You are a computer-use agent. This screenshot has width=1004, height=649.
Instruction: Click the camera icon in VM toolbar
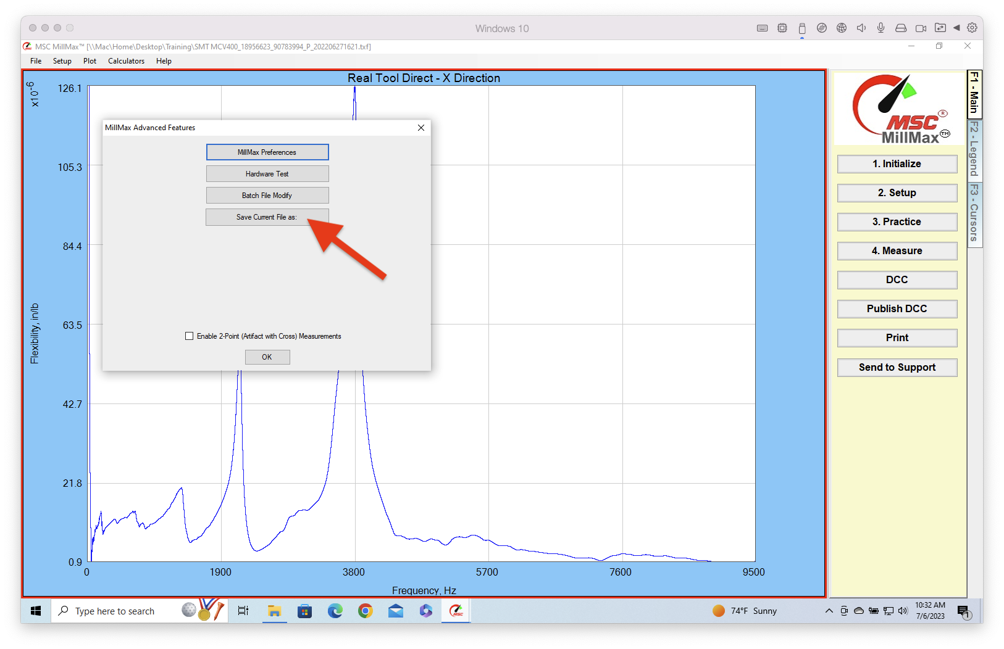(x=921, y=28)
